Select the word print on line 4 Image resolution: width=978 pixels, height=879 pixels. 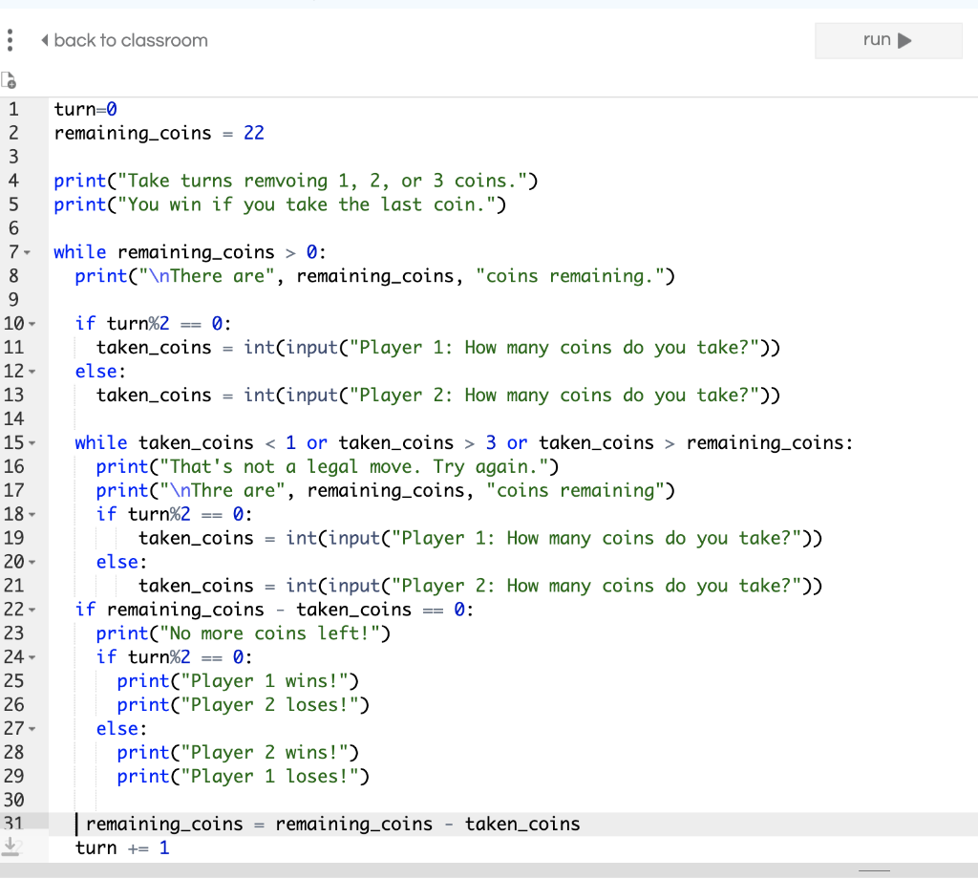coord(79,181)
